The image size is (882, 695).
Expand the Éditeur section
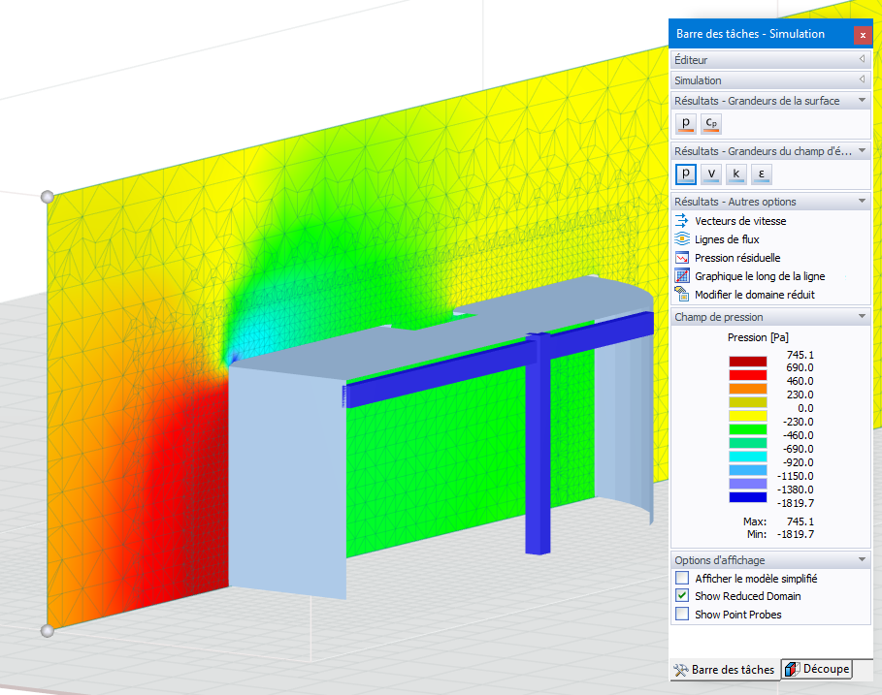770,59
